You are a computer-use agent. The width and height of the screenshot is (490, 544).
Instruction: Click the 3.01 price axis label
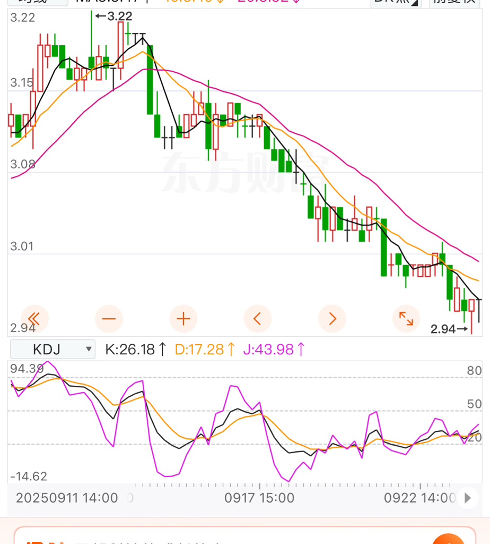22,246
